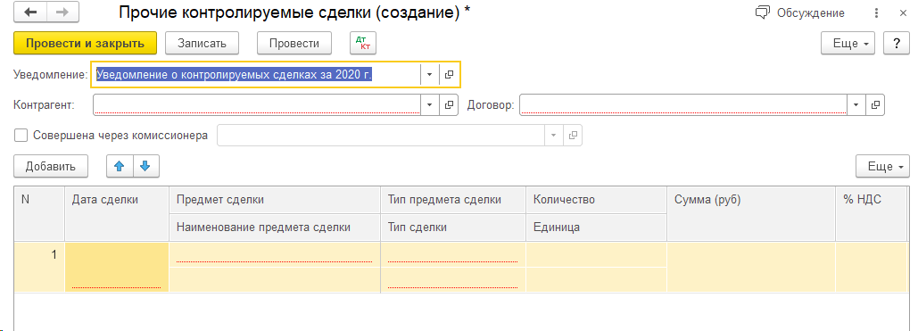
Task: Select the % НДС cell in row 1
Action: pyautogui.click(x=871, y=267)
